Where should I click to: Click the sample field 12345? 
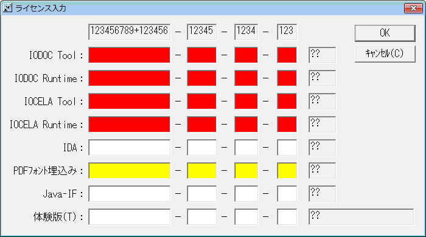click(201, 32)
